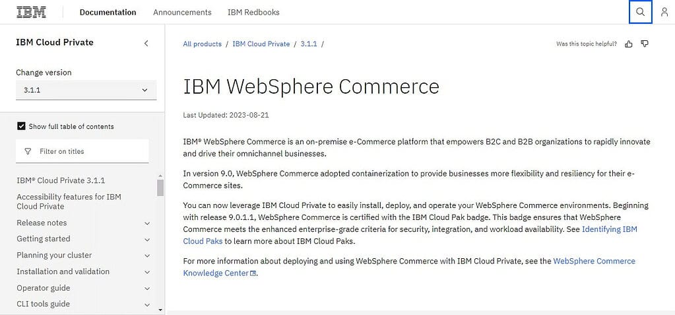The width and height of the screenshot is (675, 315).
Task: Click thumbs up for helpful topic
Action: pyautogui.click(x=629, y=44)
